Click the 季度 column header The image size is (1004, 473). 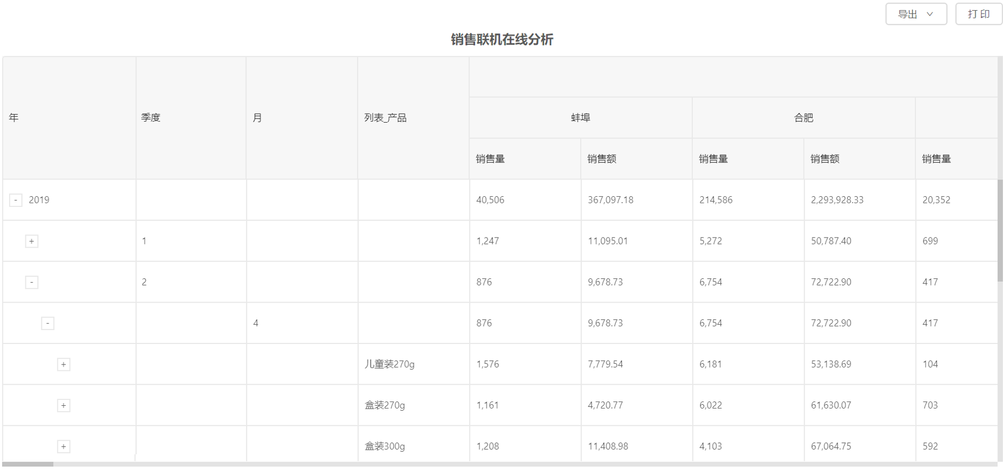point(191,118)
